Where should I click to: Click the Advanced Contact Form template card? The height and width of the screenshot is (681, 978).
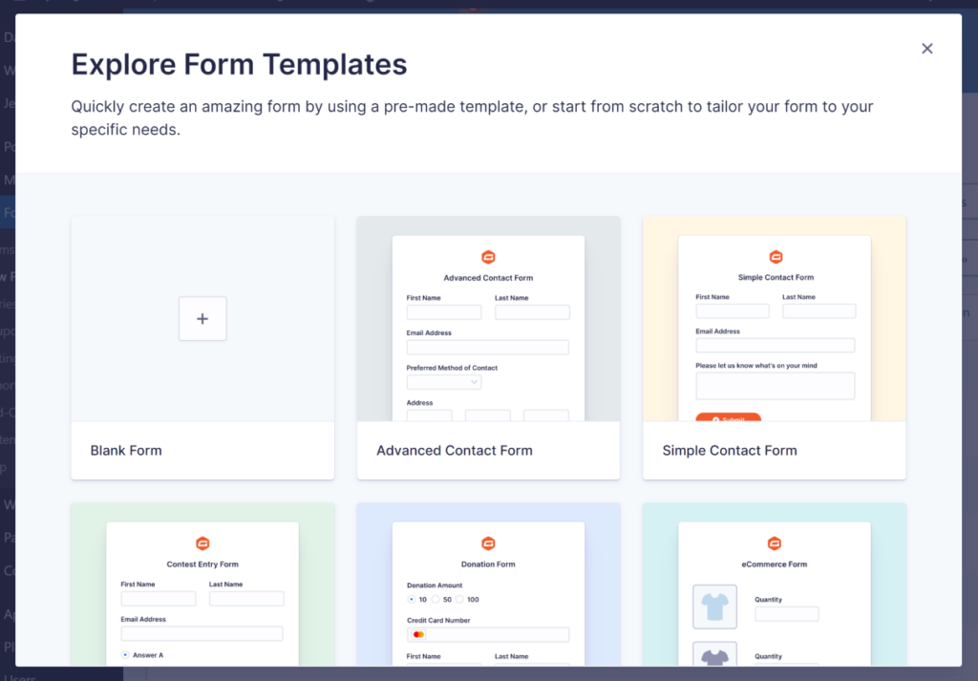488,348
